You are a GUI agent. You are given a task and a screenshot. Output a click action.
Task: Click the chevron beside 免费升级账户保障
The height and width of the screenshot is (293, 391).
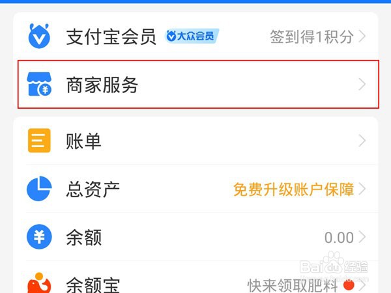(362, 189)
